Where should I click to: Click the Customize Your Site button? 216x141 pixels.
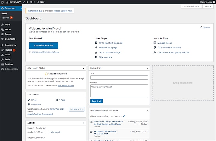click(44, 45)
